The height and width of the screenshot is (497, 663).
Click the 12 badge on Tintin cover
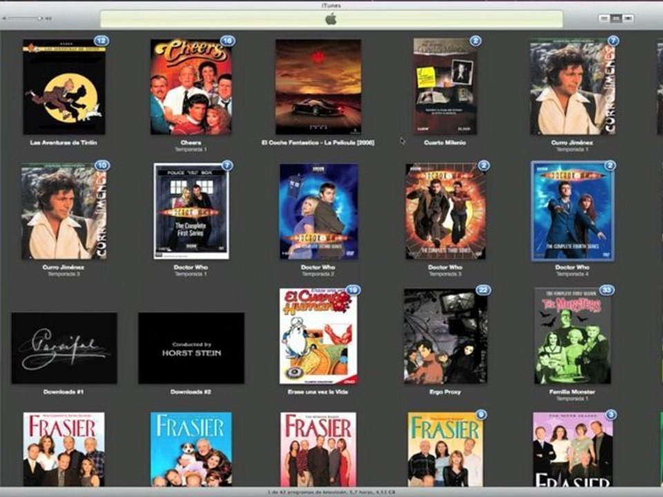[x=101, y=41]
